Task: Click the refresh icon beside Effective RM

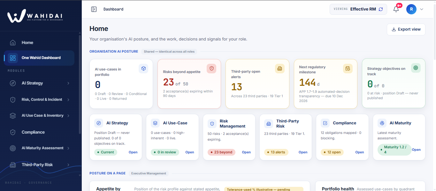Action: [x=381, y=9]
